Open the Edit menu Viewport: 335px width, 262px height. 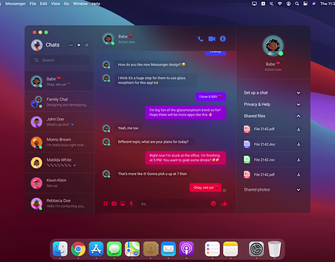click(x=44, y=4)
